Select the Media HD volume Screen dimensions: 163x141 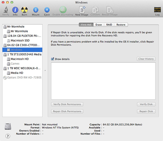point(22,73)
